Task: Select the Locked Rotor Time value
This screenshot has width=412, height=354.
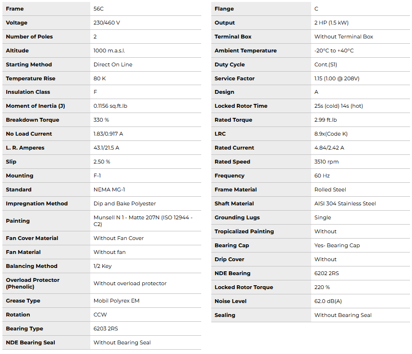Action: (x=339, y=106)
